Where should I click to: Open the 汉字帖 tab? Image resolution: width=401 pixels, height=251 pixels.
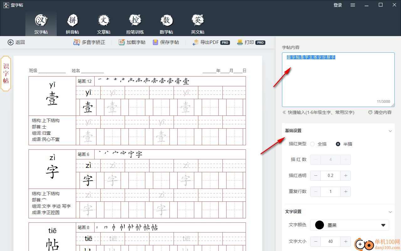(x=41, y=24)
